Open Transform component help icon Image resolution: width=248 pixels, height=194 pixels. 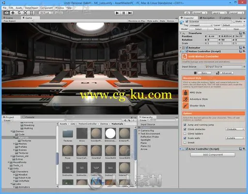[240, 33]
